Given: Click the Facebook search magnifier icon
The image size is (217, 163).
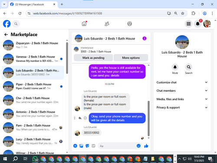Looking at the screenshot, I should pyautogui.click(x=16, y=24).
